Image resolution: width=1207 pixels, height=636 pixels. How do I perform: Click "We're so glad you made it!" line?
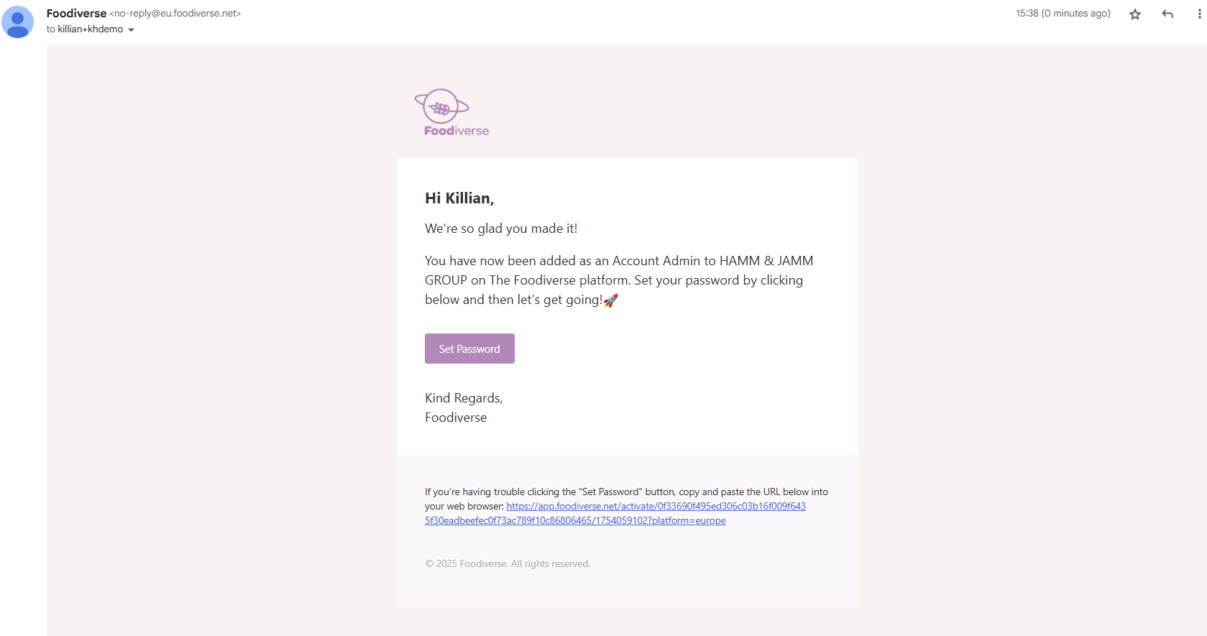[x=501, y=229]
